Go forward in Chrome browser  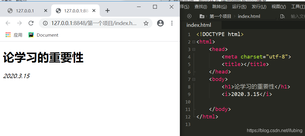point(20,23)
